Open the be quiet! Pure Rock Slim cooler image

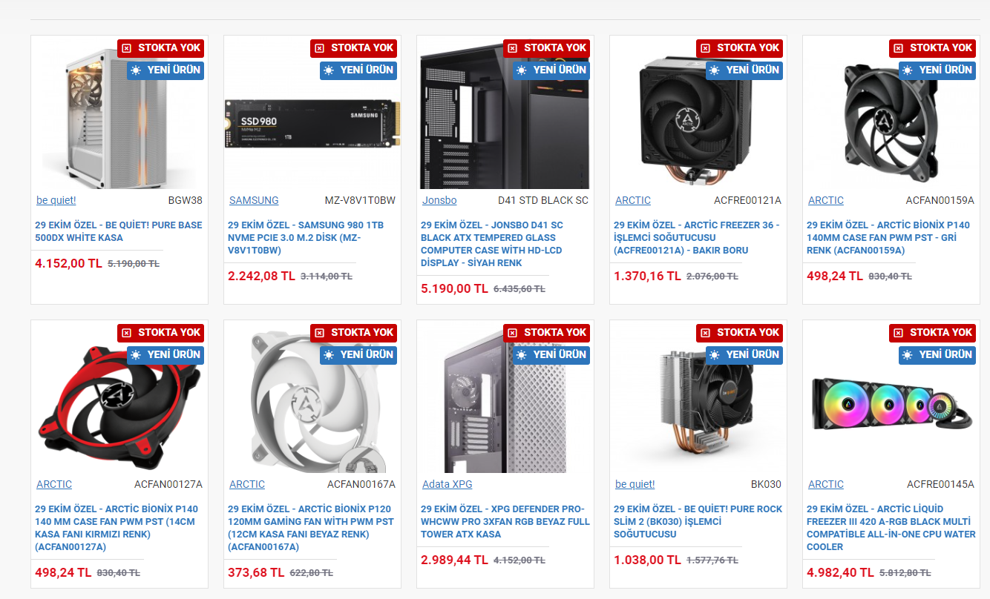pos(698,404)
